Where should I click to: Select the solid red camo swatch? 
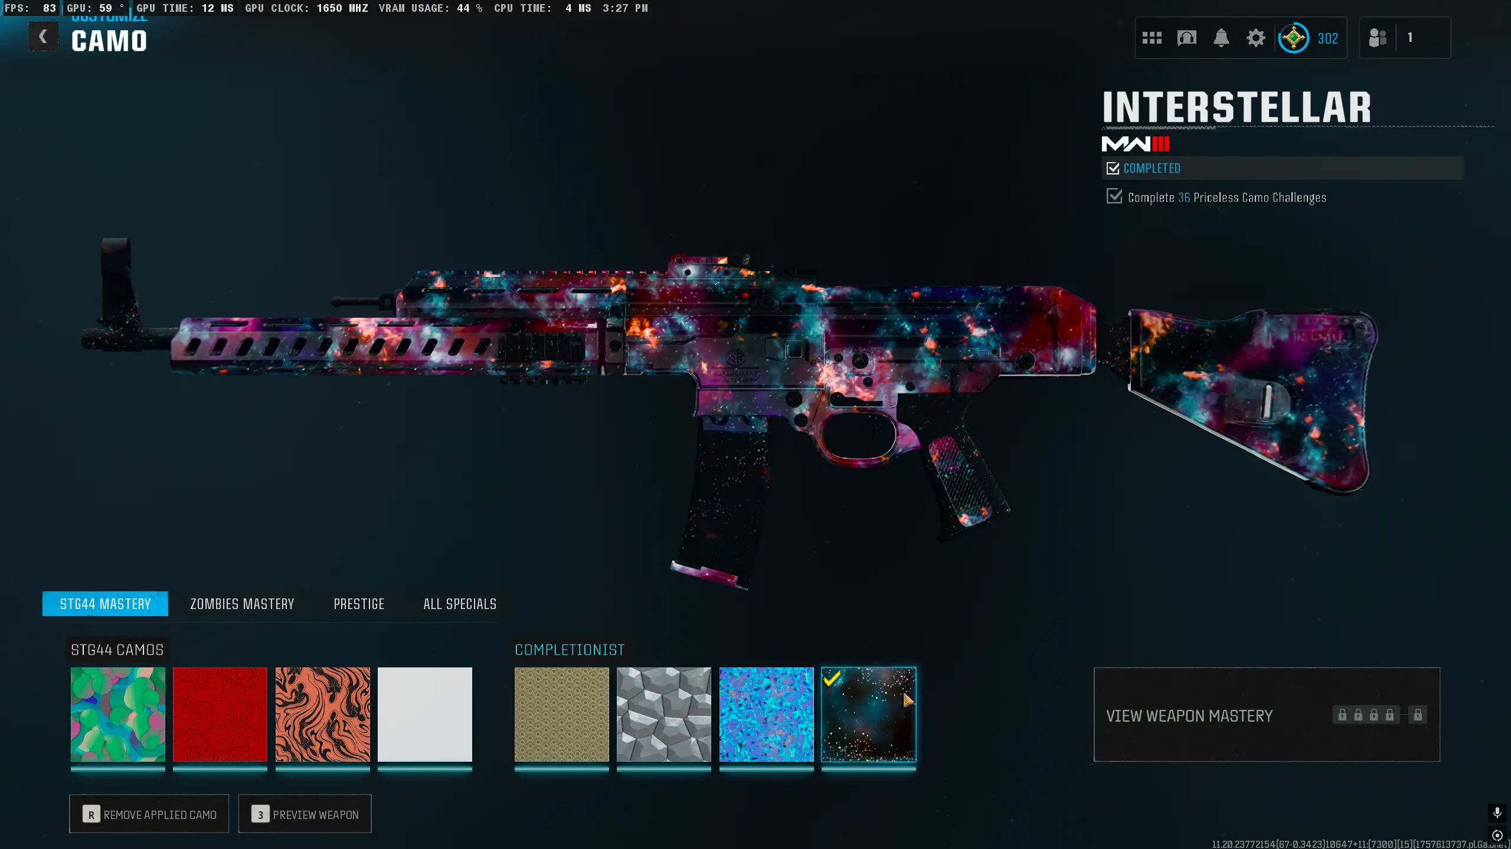point(220,714)
